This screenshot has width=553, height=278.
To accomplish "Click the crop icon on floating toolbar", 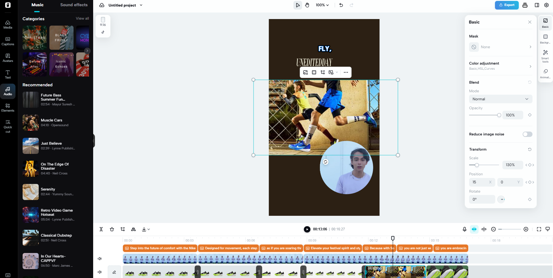I will [x=323, y=72].
